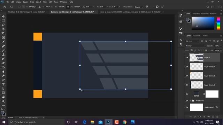Select the Paint Bucket tool
This screenshot has height=125, width=223.
tap(3, 67)
